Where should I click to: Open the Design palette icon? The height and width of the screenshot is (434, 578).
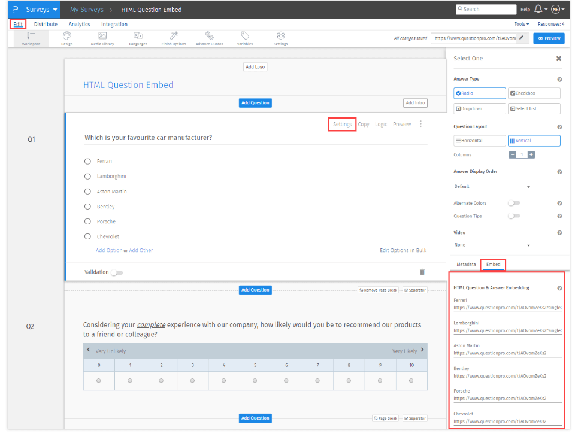pyautogui.click(x=66, y=38)
